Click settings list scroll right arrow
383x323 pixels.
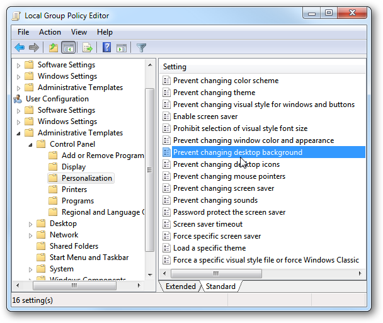pyautogui.click(x=360, y=273)
